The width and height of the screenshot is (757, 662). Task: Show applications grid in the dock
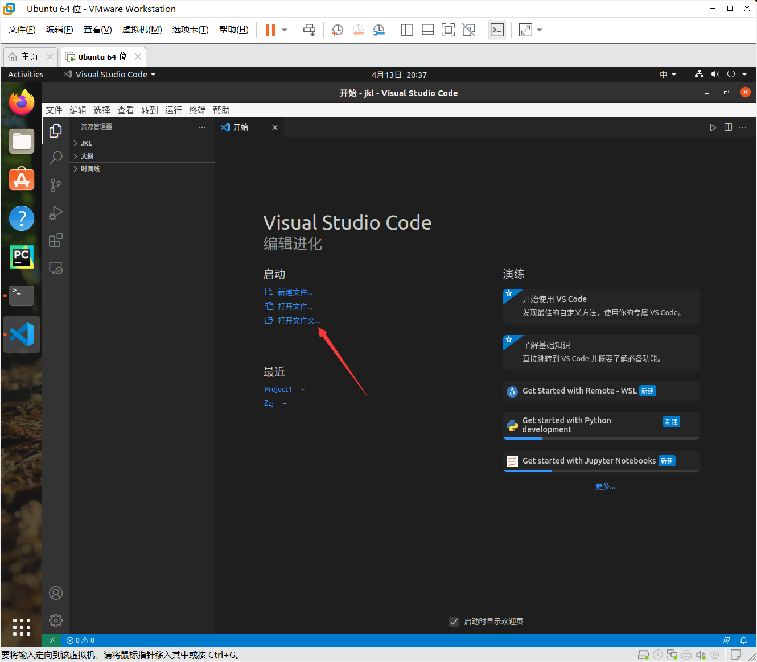click(22, 627)
